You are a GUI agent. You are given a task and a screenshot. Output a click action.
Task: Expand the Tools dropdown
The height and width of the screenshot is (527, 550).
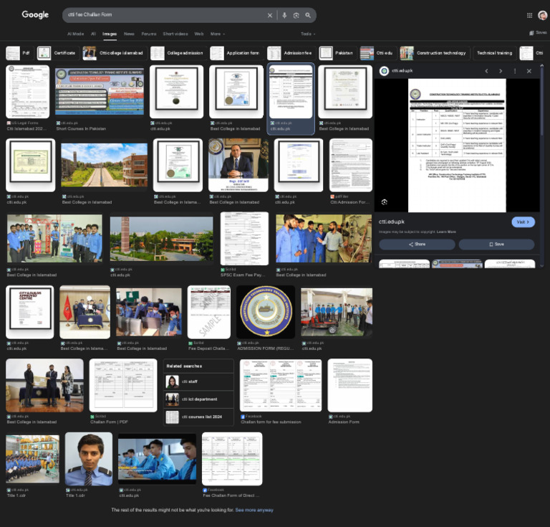(308, 34)
